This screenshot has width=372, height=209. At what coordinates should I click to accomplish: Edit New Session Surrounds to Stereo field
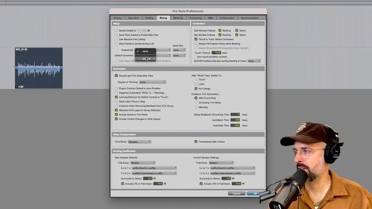tap(148, 178)
